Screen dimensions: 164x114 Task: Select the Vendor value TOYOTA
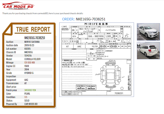pos(28,56)
